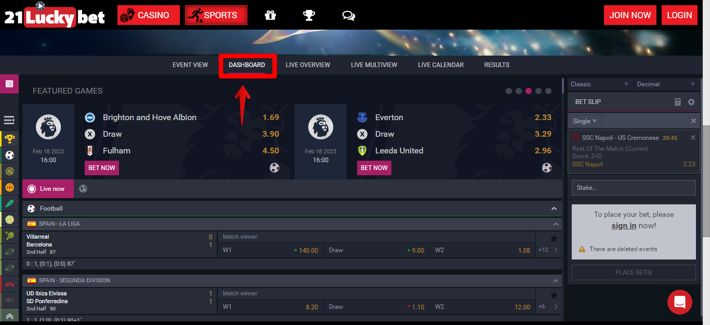This screenshot has height=325, width=710.
Task: Click the page vertical scrollbar
Action: click(x=706, y=182)
